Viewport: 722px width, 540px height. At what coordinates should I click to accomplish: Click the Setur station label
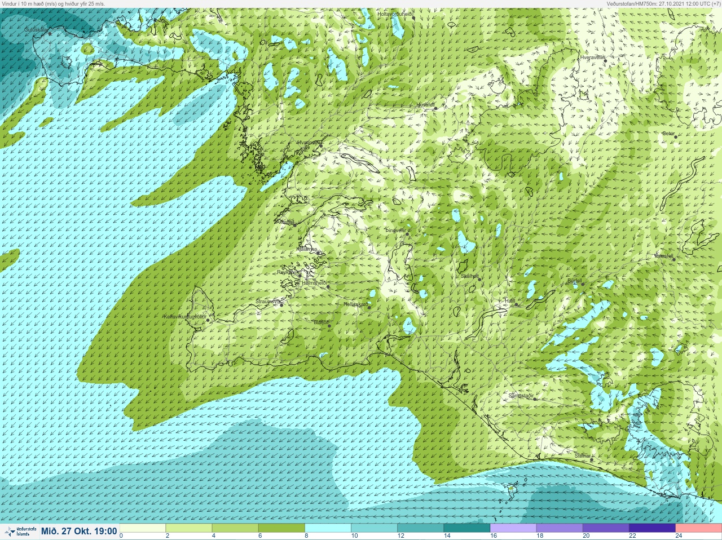(x=668, y=134)
